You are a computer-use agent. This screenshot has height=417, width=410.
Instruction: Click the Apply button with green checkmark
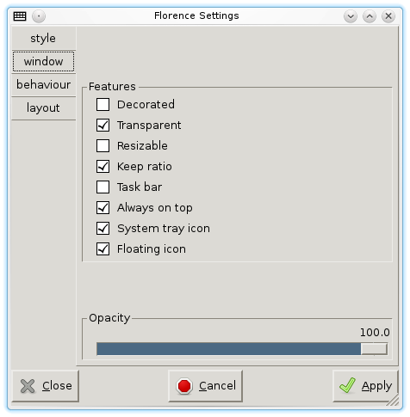coord(365,386)
